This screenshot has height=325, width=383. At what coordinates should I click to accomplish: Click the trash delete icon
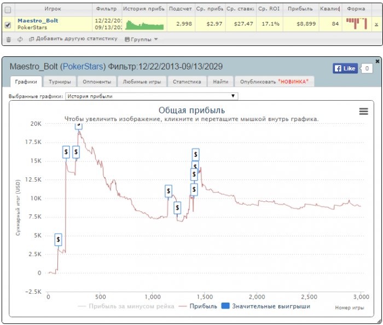click(x=8, y=39)
